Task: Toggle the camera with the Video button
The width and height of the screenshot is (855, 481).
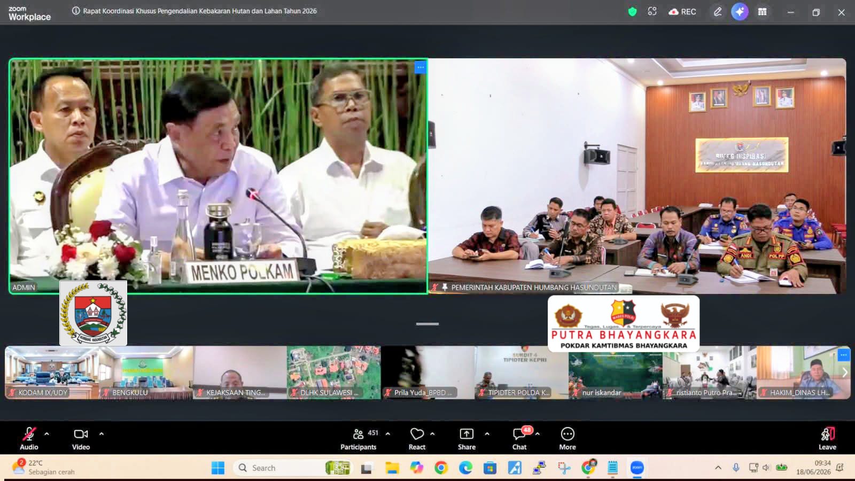Action: (x=81, y=439)
